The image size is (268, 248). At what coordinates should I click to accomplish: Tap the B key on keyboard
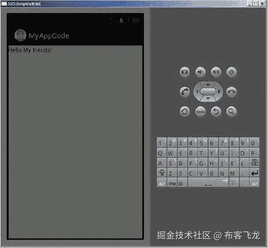pos(213,173)
